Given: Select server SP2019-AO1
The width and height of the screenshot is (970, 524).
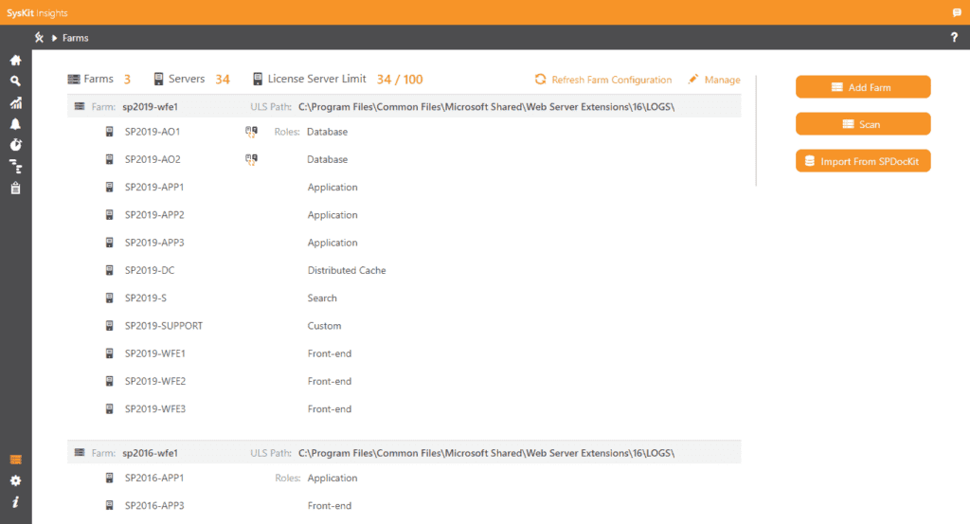Looking at the screenshot, I should (153, 132).
